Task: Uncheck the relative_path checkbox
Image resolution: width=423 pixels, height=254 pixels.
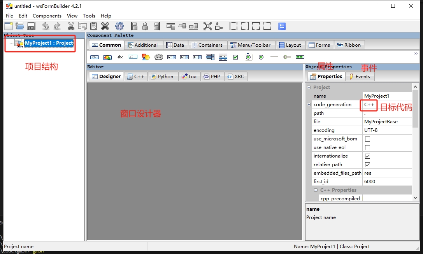Action: pyautogui.click(x=367, y=165)
